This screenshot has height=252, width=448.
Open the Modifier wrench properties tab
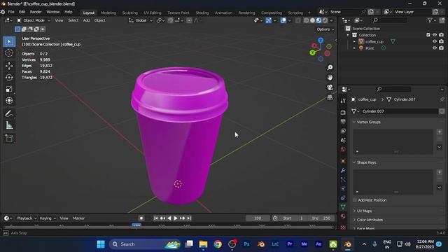coord(343,170)
